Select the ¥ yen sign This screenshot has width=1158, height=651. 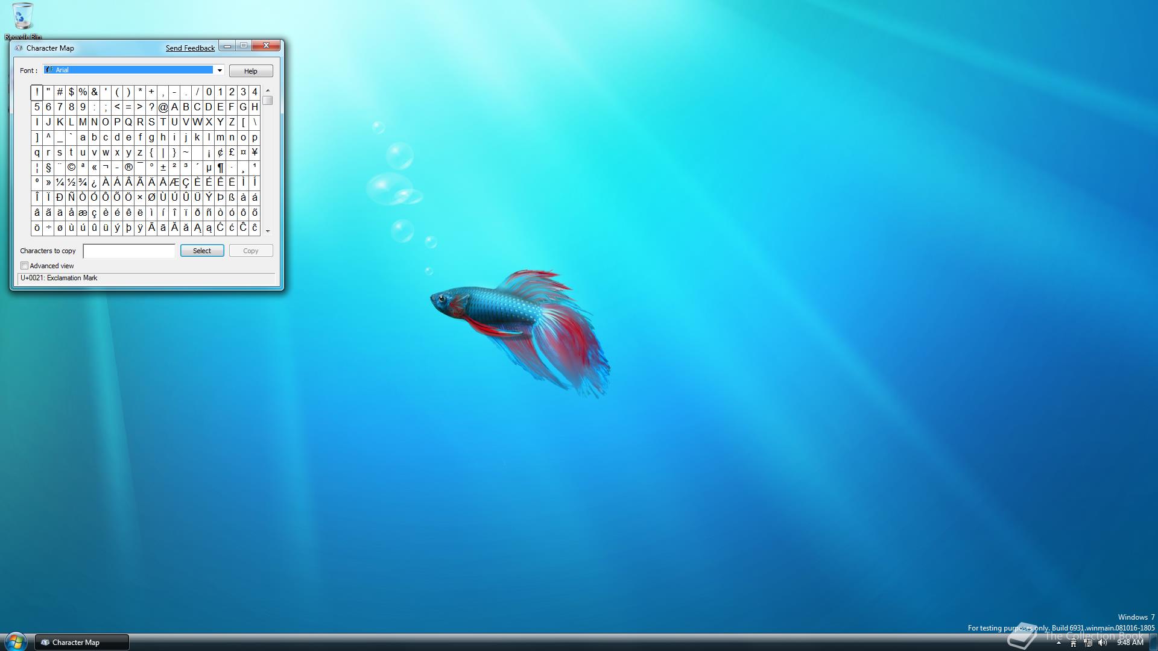coord(255,153)
